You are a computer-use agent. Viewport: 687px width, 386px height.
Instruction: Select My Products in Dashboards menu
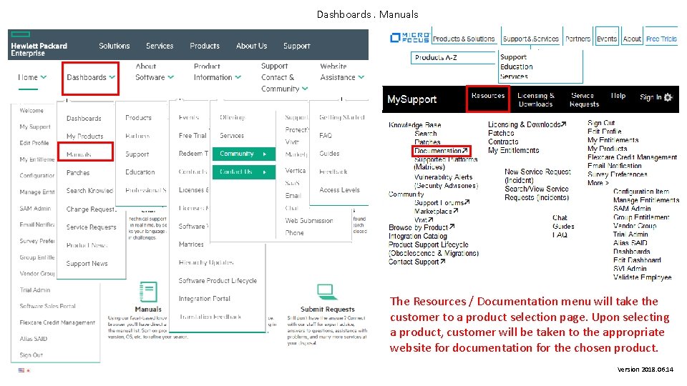(x=84, y=136)
